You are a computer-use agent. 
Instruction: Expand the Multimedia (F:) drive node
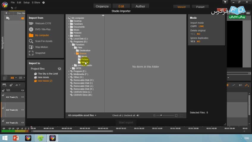[69, 74]
